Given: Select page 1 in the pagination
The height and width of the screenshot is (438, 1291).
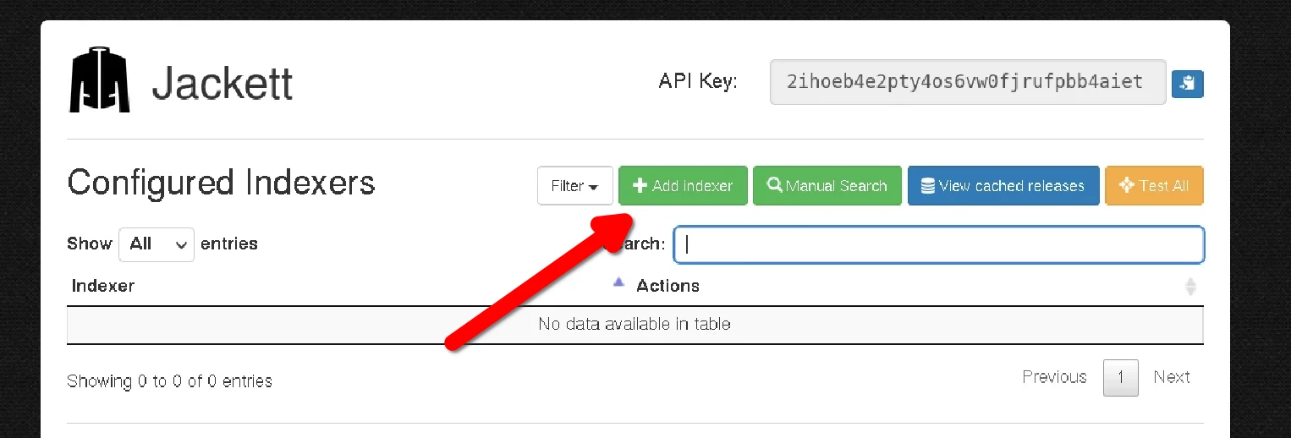Looking at the screenshot, I should 1120,378.
